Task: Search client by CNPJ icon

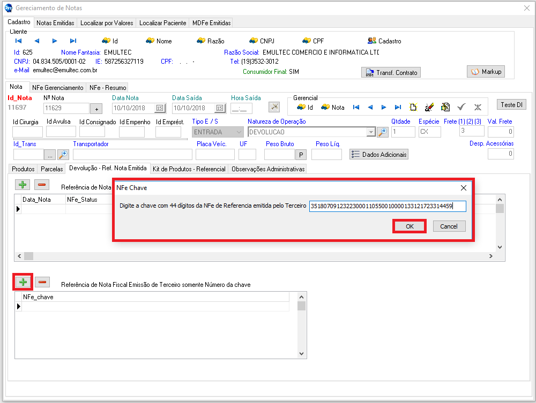Action: [254, 41]
